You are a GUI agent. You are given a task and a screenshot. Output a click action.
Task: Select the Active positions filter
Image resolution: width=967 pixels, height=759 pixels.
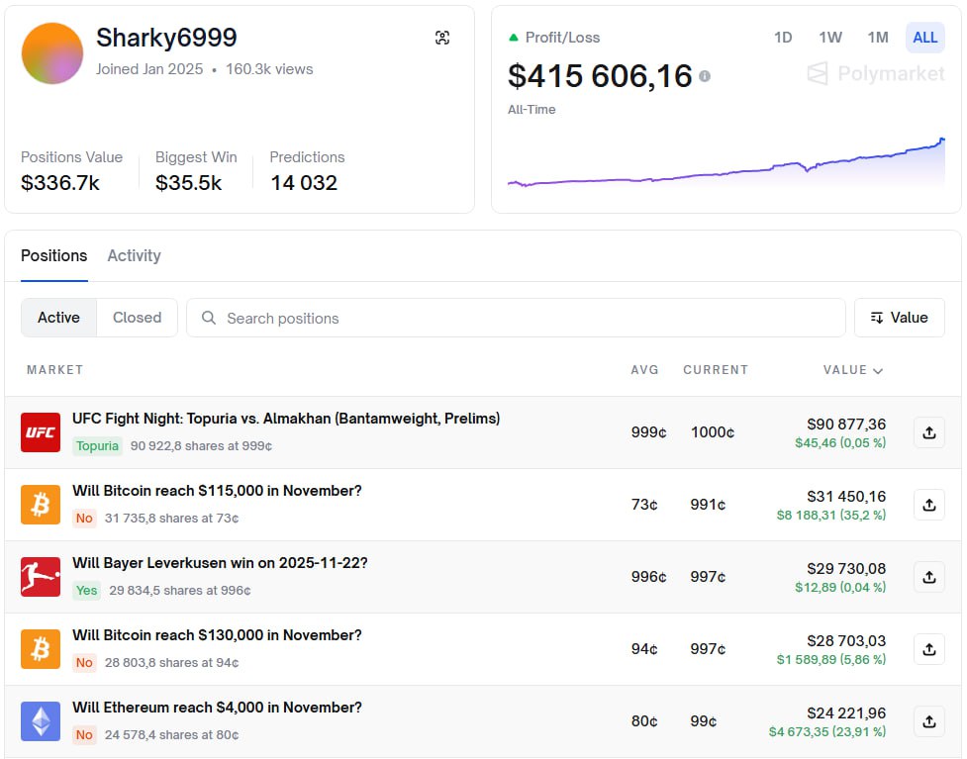(x=58, y=318)
